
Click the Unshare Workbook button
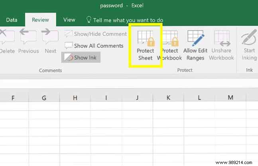pyautogui.click(x=221, y=45)
